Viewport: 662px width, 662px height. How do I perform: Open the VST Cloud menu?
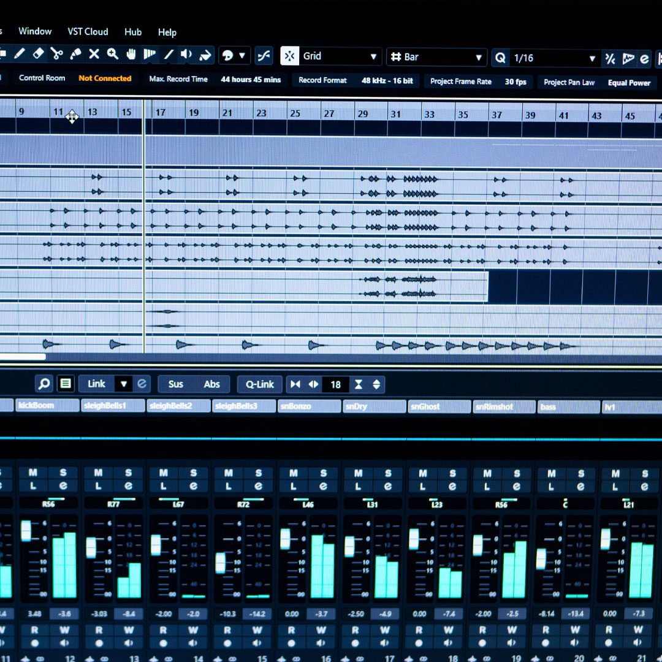click(88, 32)
